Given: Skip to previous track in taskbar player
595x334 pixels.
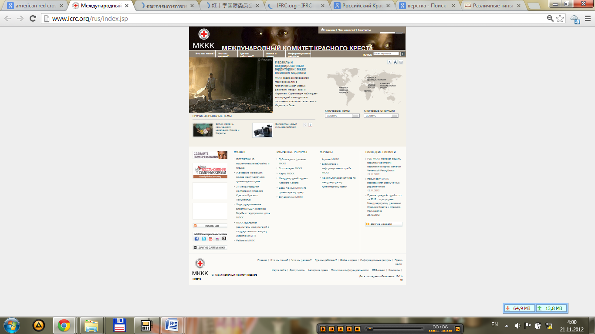Looking at the screenshot, I should [340, 329].
